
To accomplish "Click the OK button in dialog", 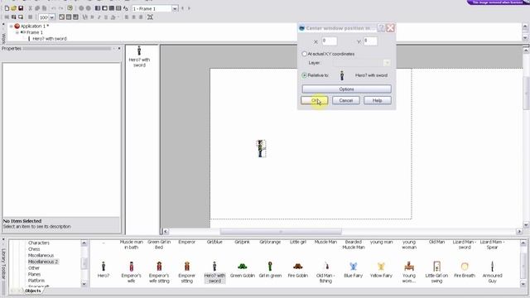I will pyautogui.click(x=315, y=100).
